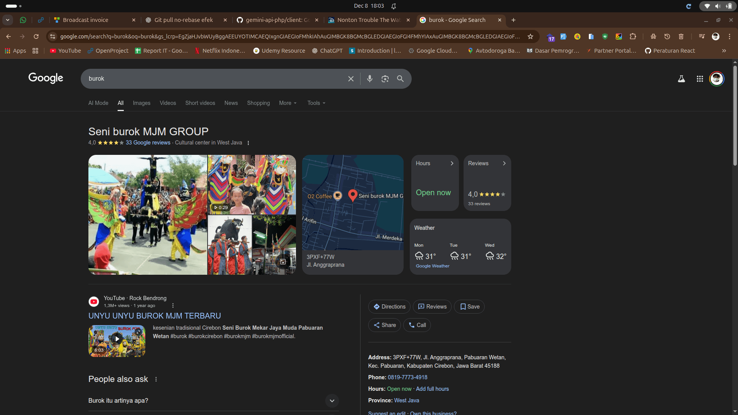Screen dimensions: 738x415
Task: Go back to previous page
Action: tap(8, 37)
